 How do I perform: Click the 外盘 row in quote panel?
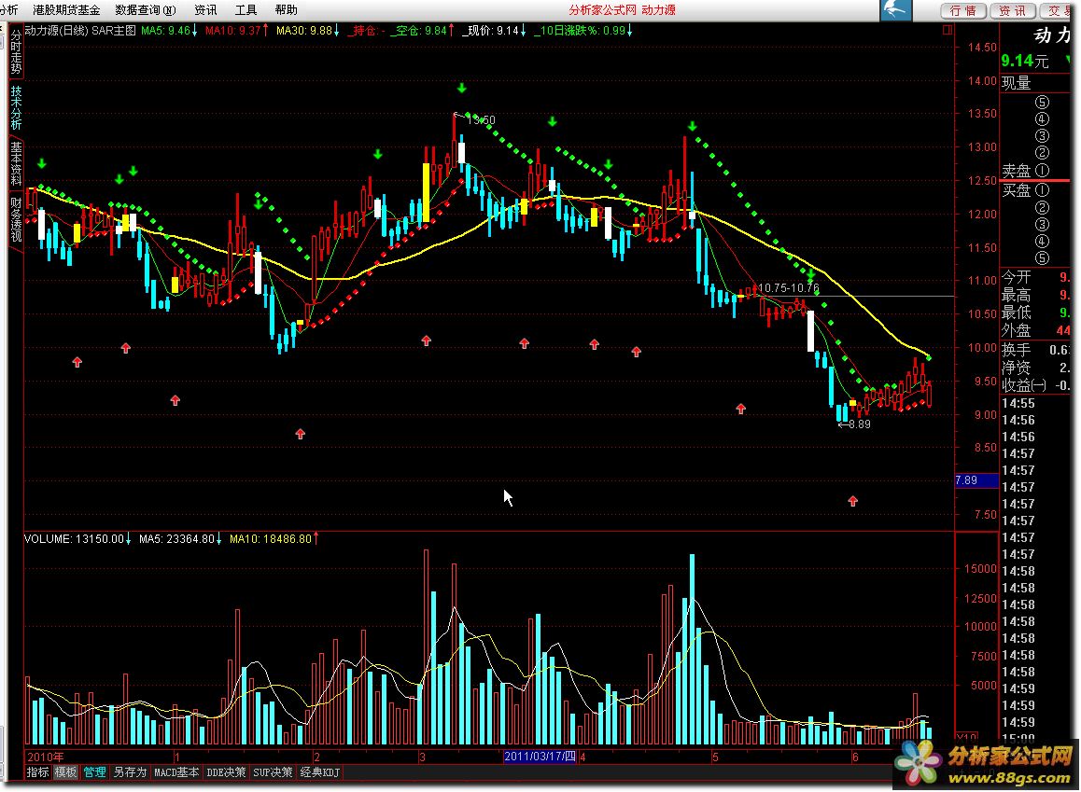click(1036, 330)
